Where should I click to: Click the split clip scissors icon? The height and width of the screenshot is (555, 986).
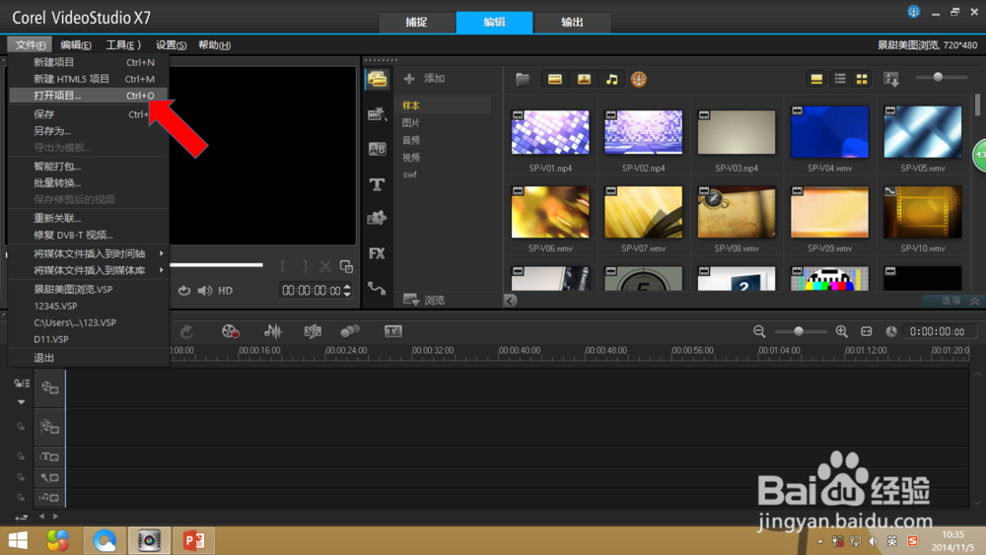coord(324,266)
